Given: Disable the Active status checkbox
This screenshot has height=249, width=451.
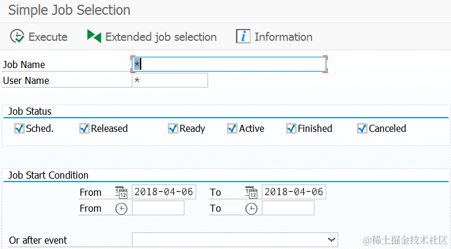Looking at the screenshot, I should point(232,128).
